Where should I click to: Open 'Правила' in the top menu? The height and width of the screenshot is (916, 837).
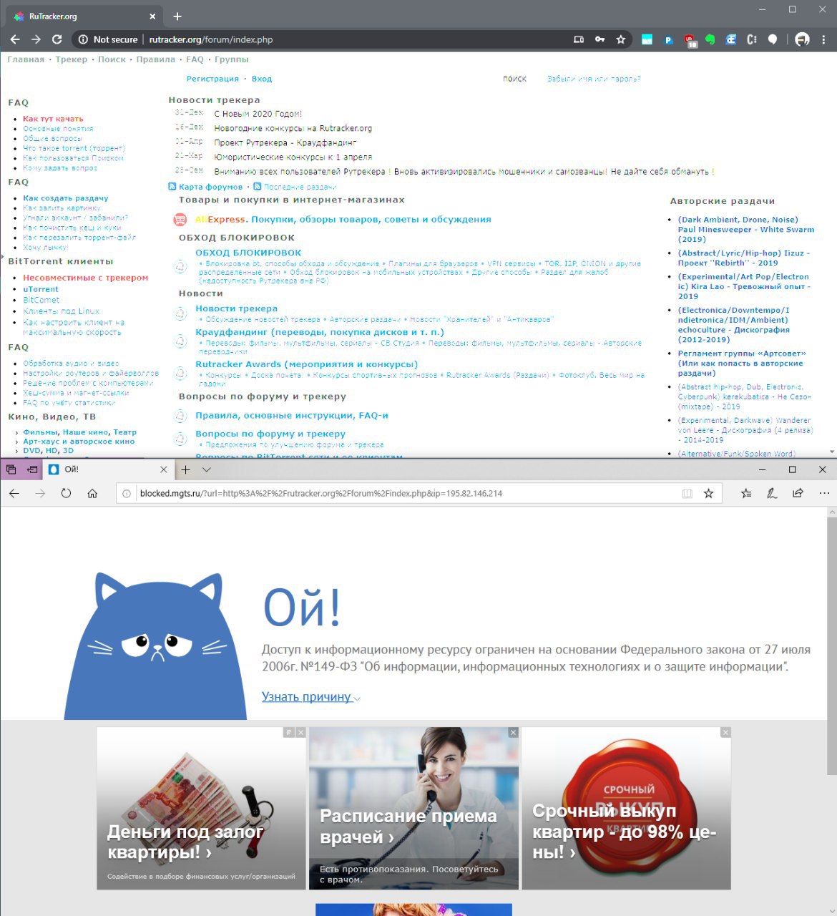click(x=156, y=59)
